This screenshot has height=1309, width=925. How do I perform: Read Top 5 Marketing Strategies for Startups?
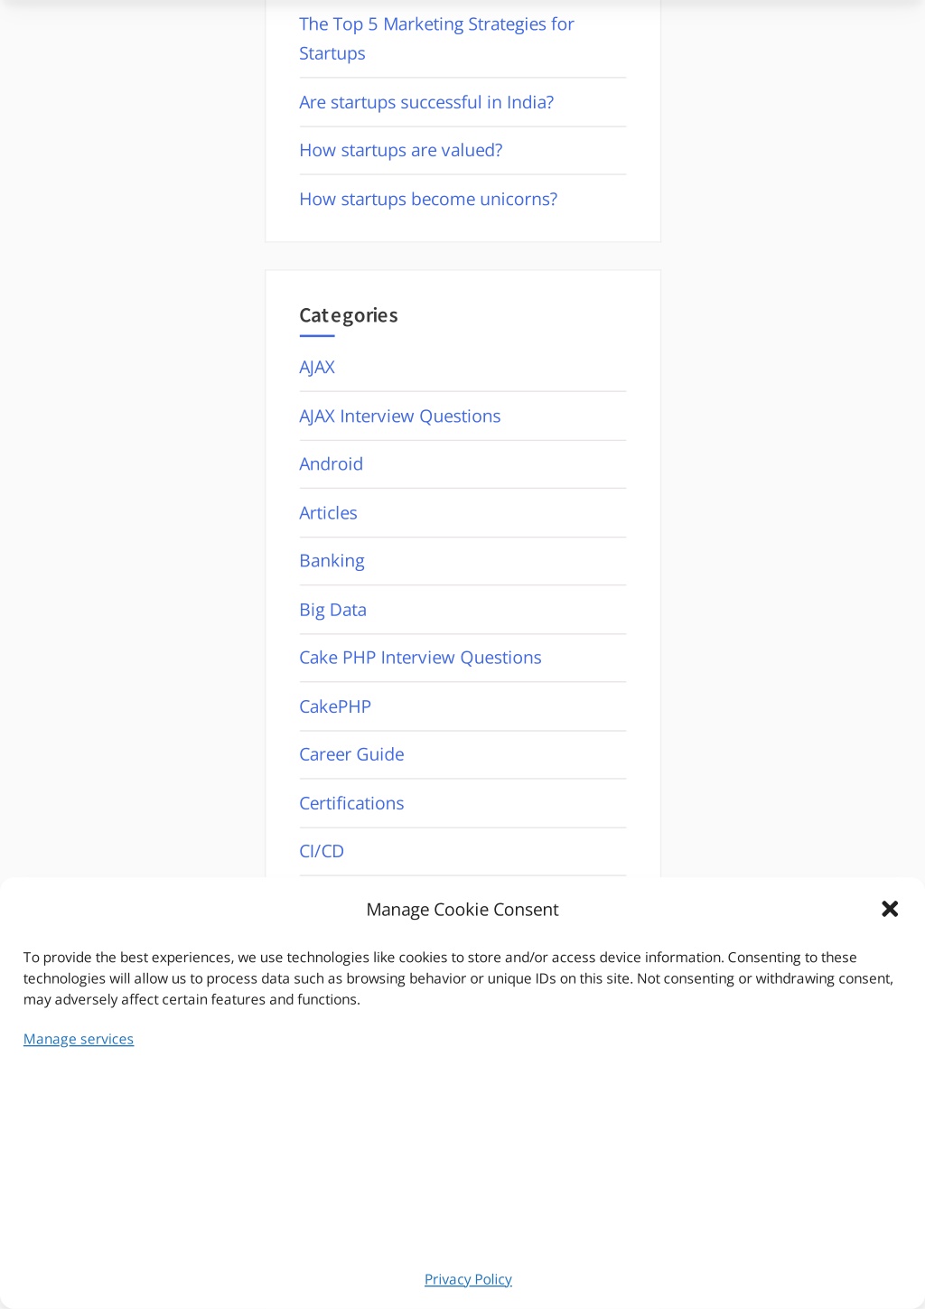[x=437, y=39]
